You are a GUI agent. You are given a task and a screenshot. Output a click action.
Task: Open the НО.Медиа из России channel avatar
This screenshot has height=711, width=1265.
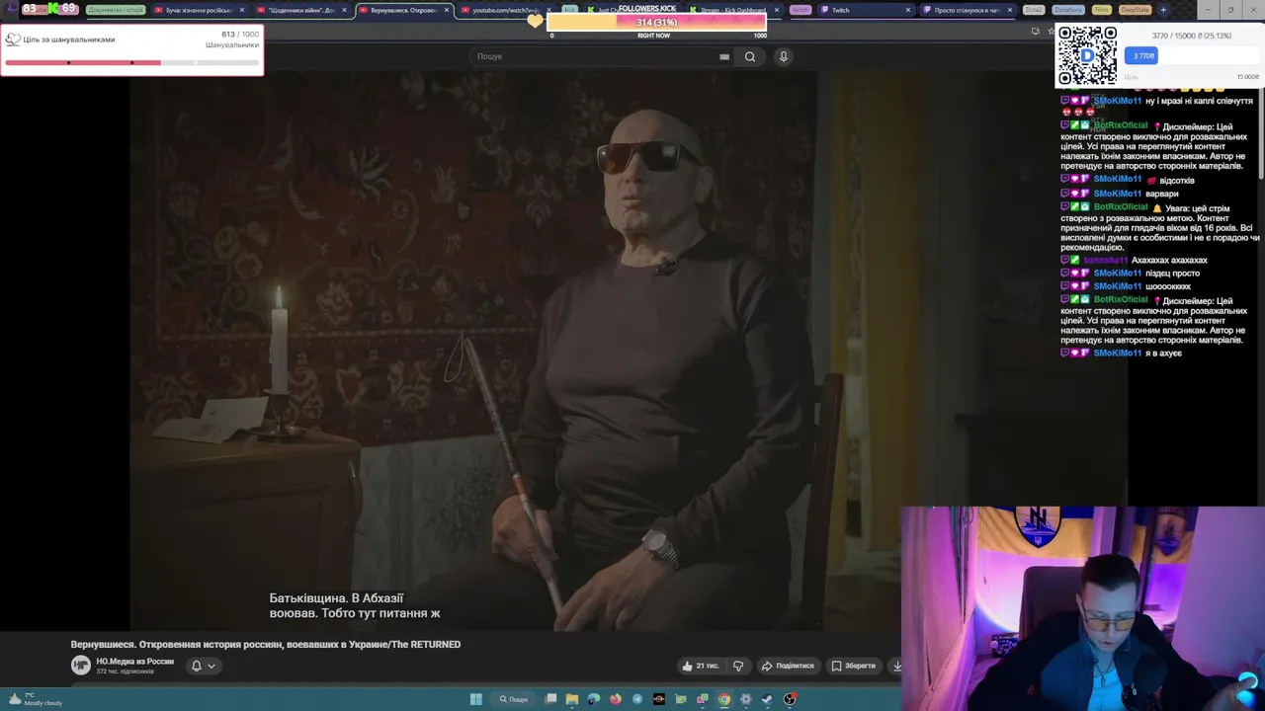tap(81, 666)
